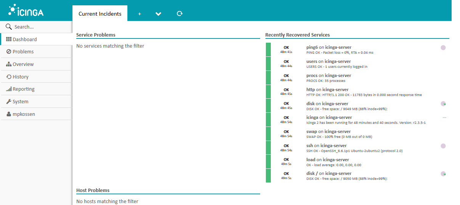Open the Problems menu item

pyautogui.click(x=23, y=52)
